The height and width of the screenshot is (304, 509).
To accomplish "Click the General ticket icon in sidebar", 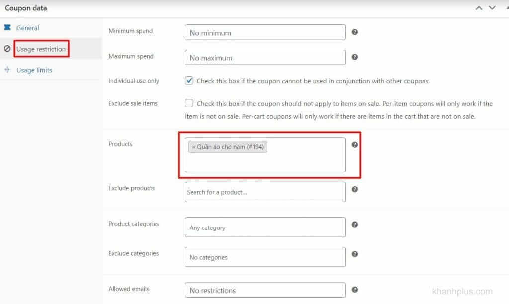I will [x=7, y=27].
